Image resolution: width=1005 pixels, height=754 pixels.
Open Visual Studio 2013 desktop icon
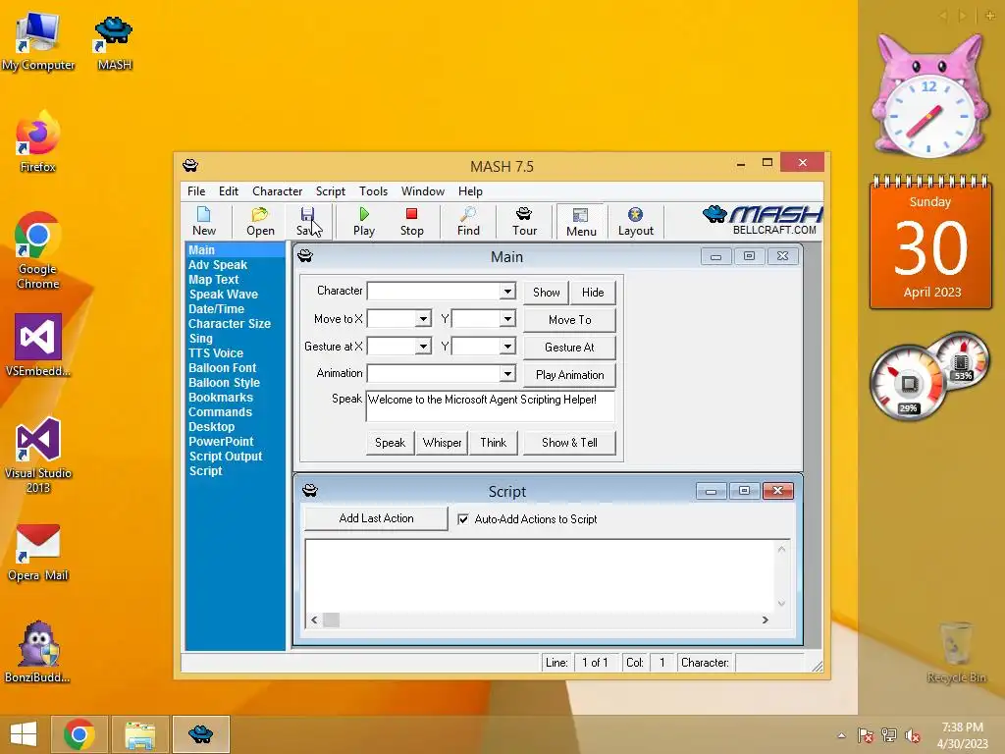(38, 456)
